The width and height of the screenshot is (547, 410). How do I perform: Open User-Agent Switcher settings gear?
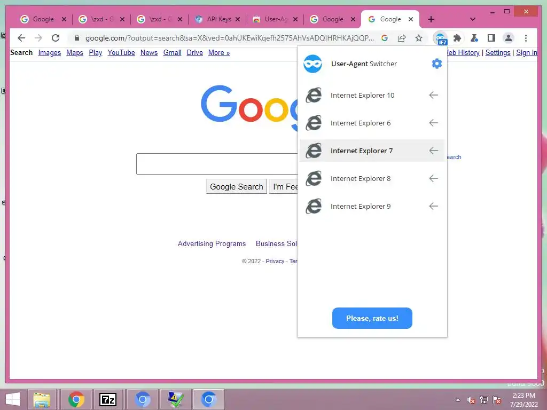(437, 64)
